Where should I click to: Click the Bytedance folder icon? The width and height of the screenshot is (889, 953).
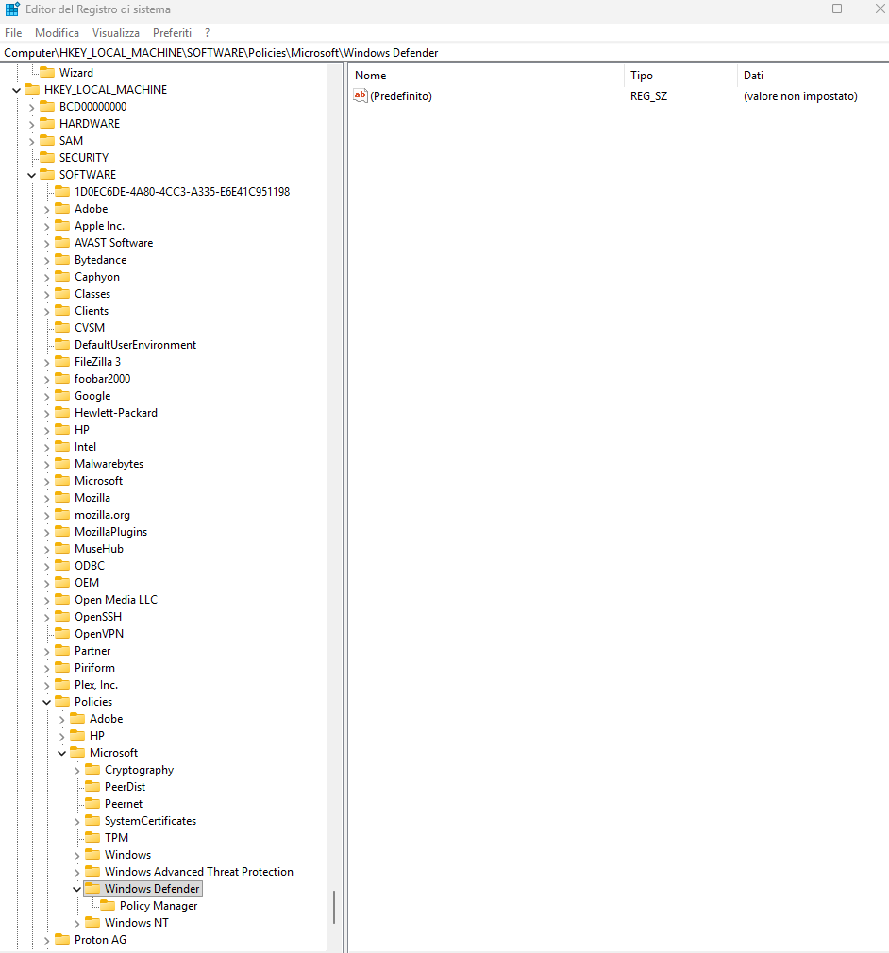[62, 260]
